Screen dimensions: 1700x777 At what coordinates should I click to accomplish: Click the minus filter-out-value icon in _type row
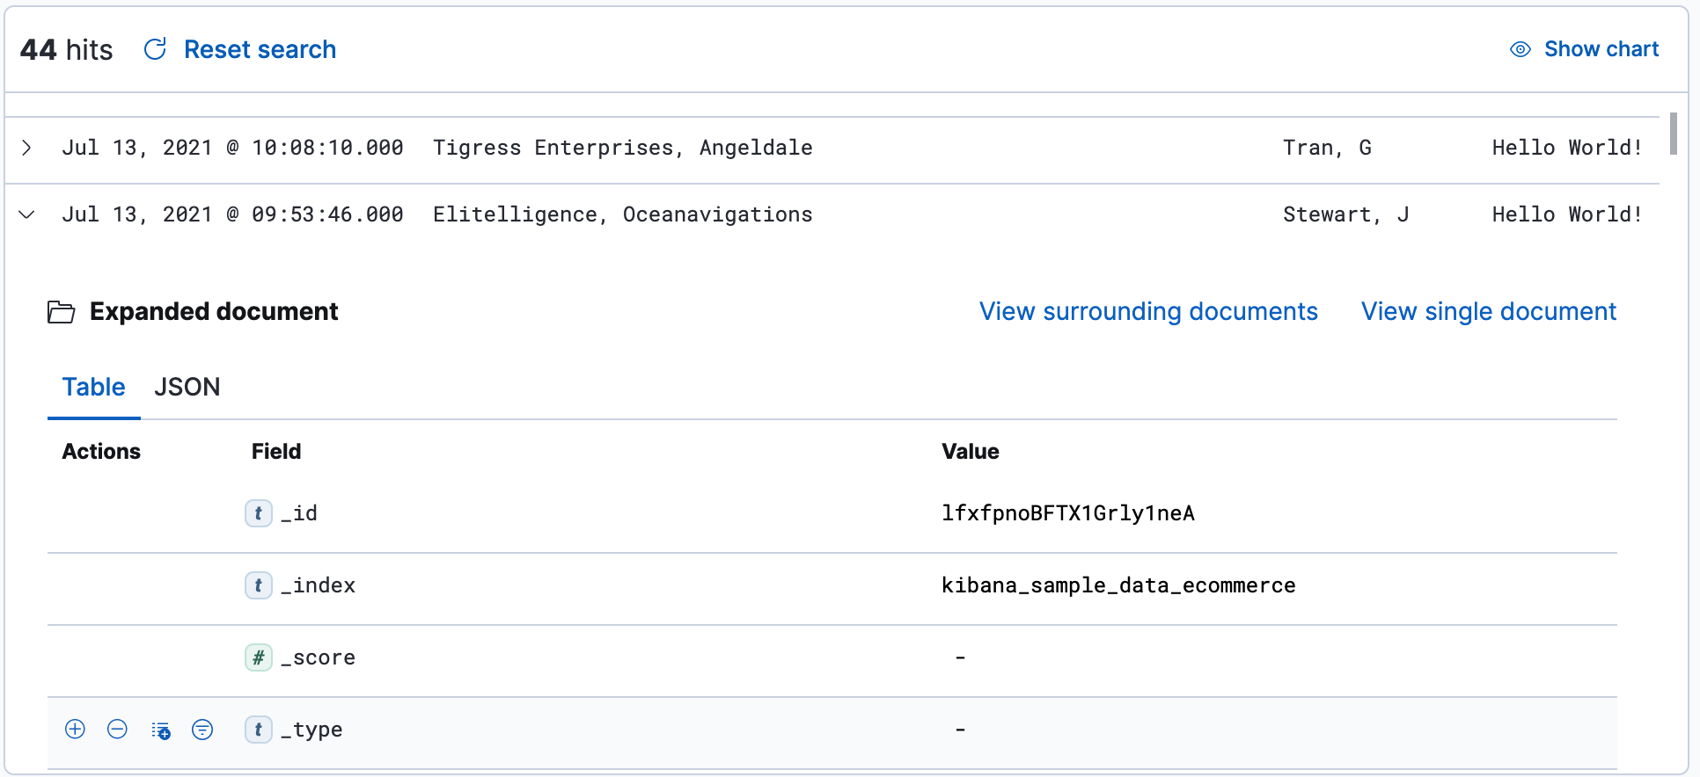[117, 730]
